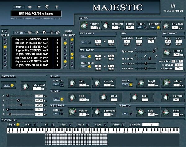The width and height of the screenshot is (186, 147).
Task: Click the LAYER undo arrow icon
Action: point(58,32)
